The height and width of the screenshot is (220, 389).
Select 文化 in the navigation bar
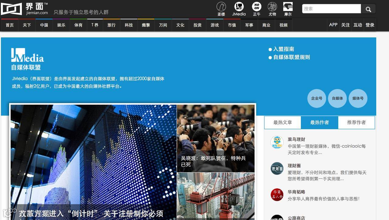180,25
